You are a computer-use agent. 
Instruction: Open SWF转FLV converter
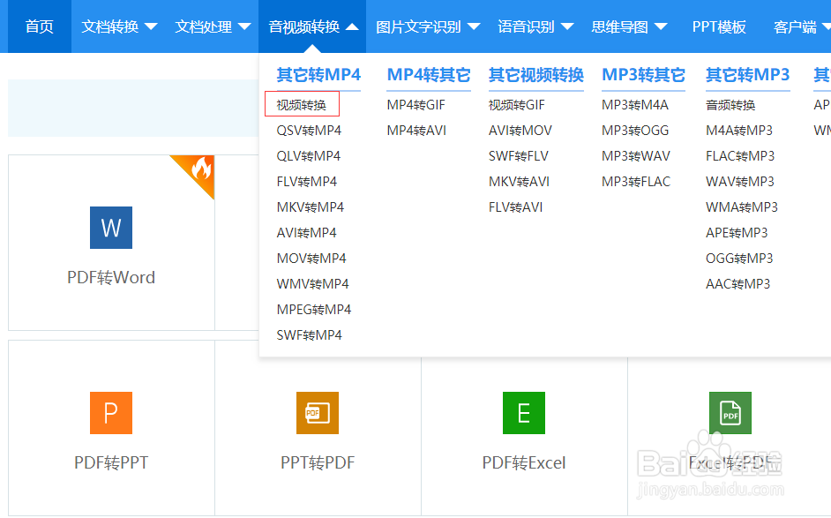(519, 156)
